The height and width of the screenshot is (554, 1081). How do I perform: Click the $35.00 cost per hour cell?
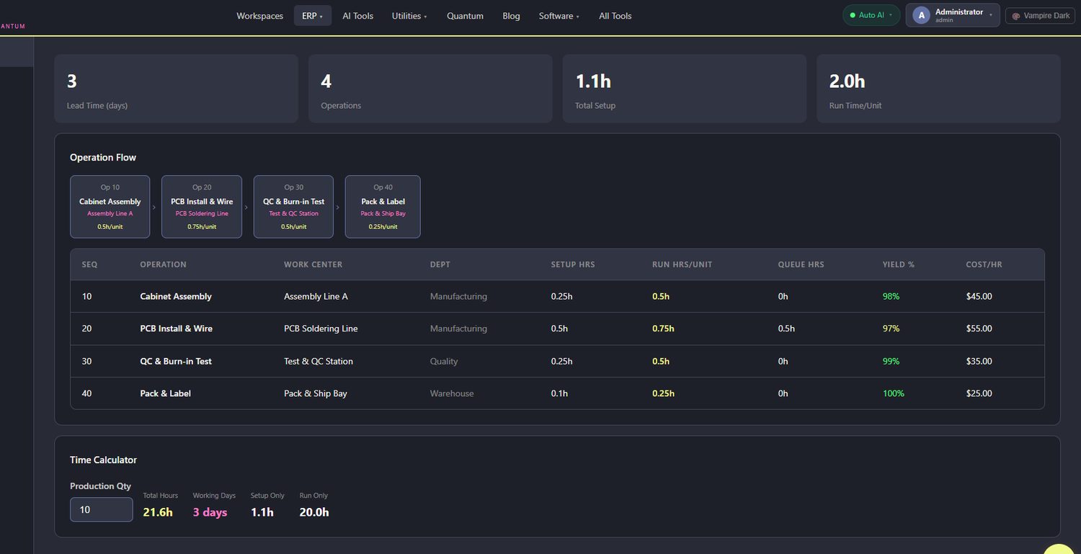979,361
